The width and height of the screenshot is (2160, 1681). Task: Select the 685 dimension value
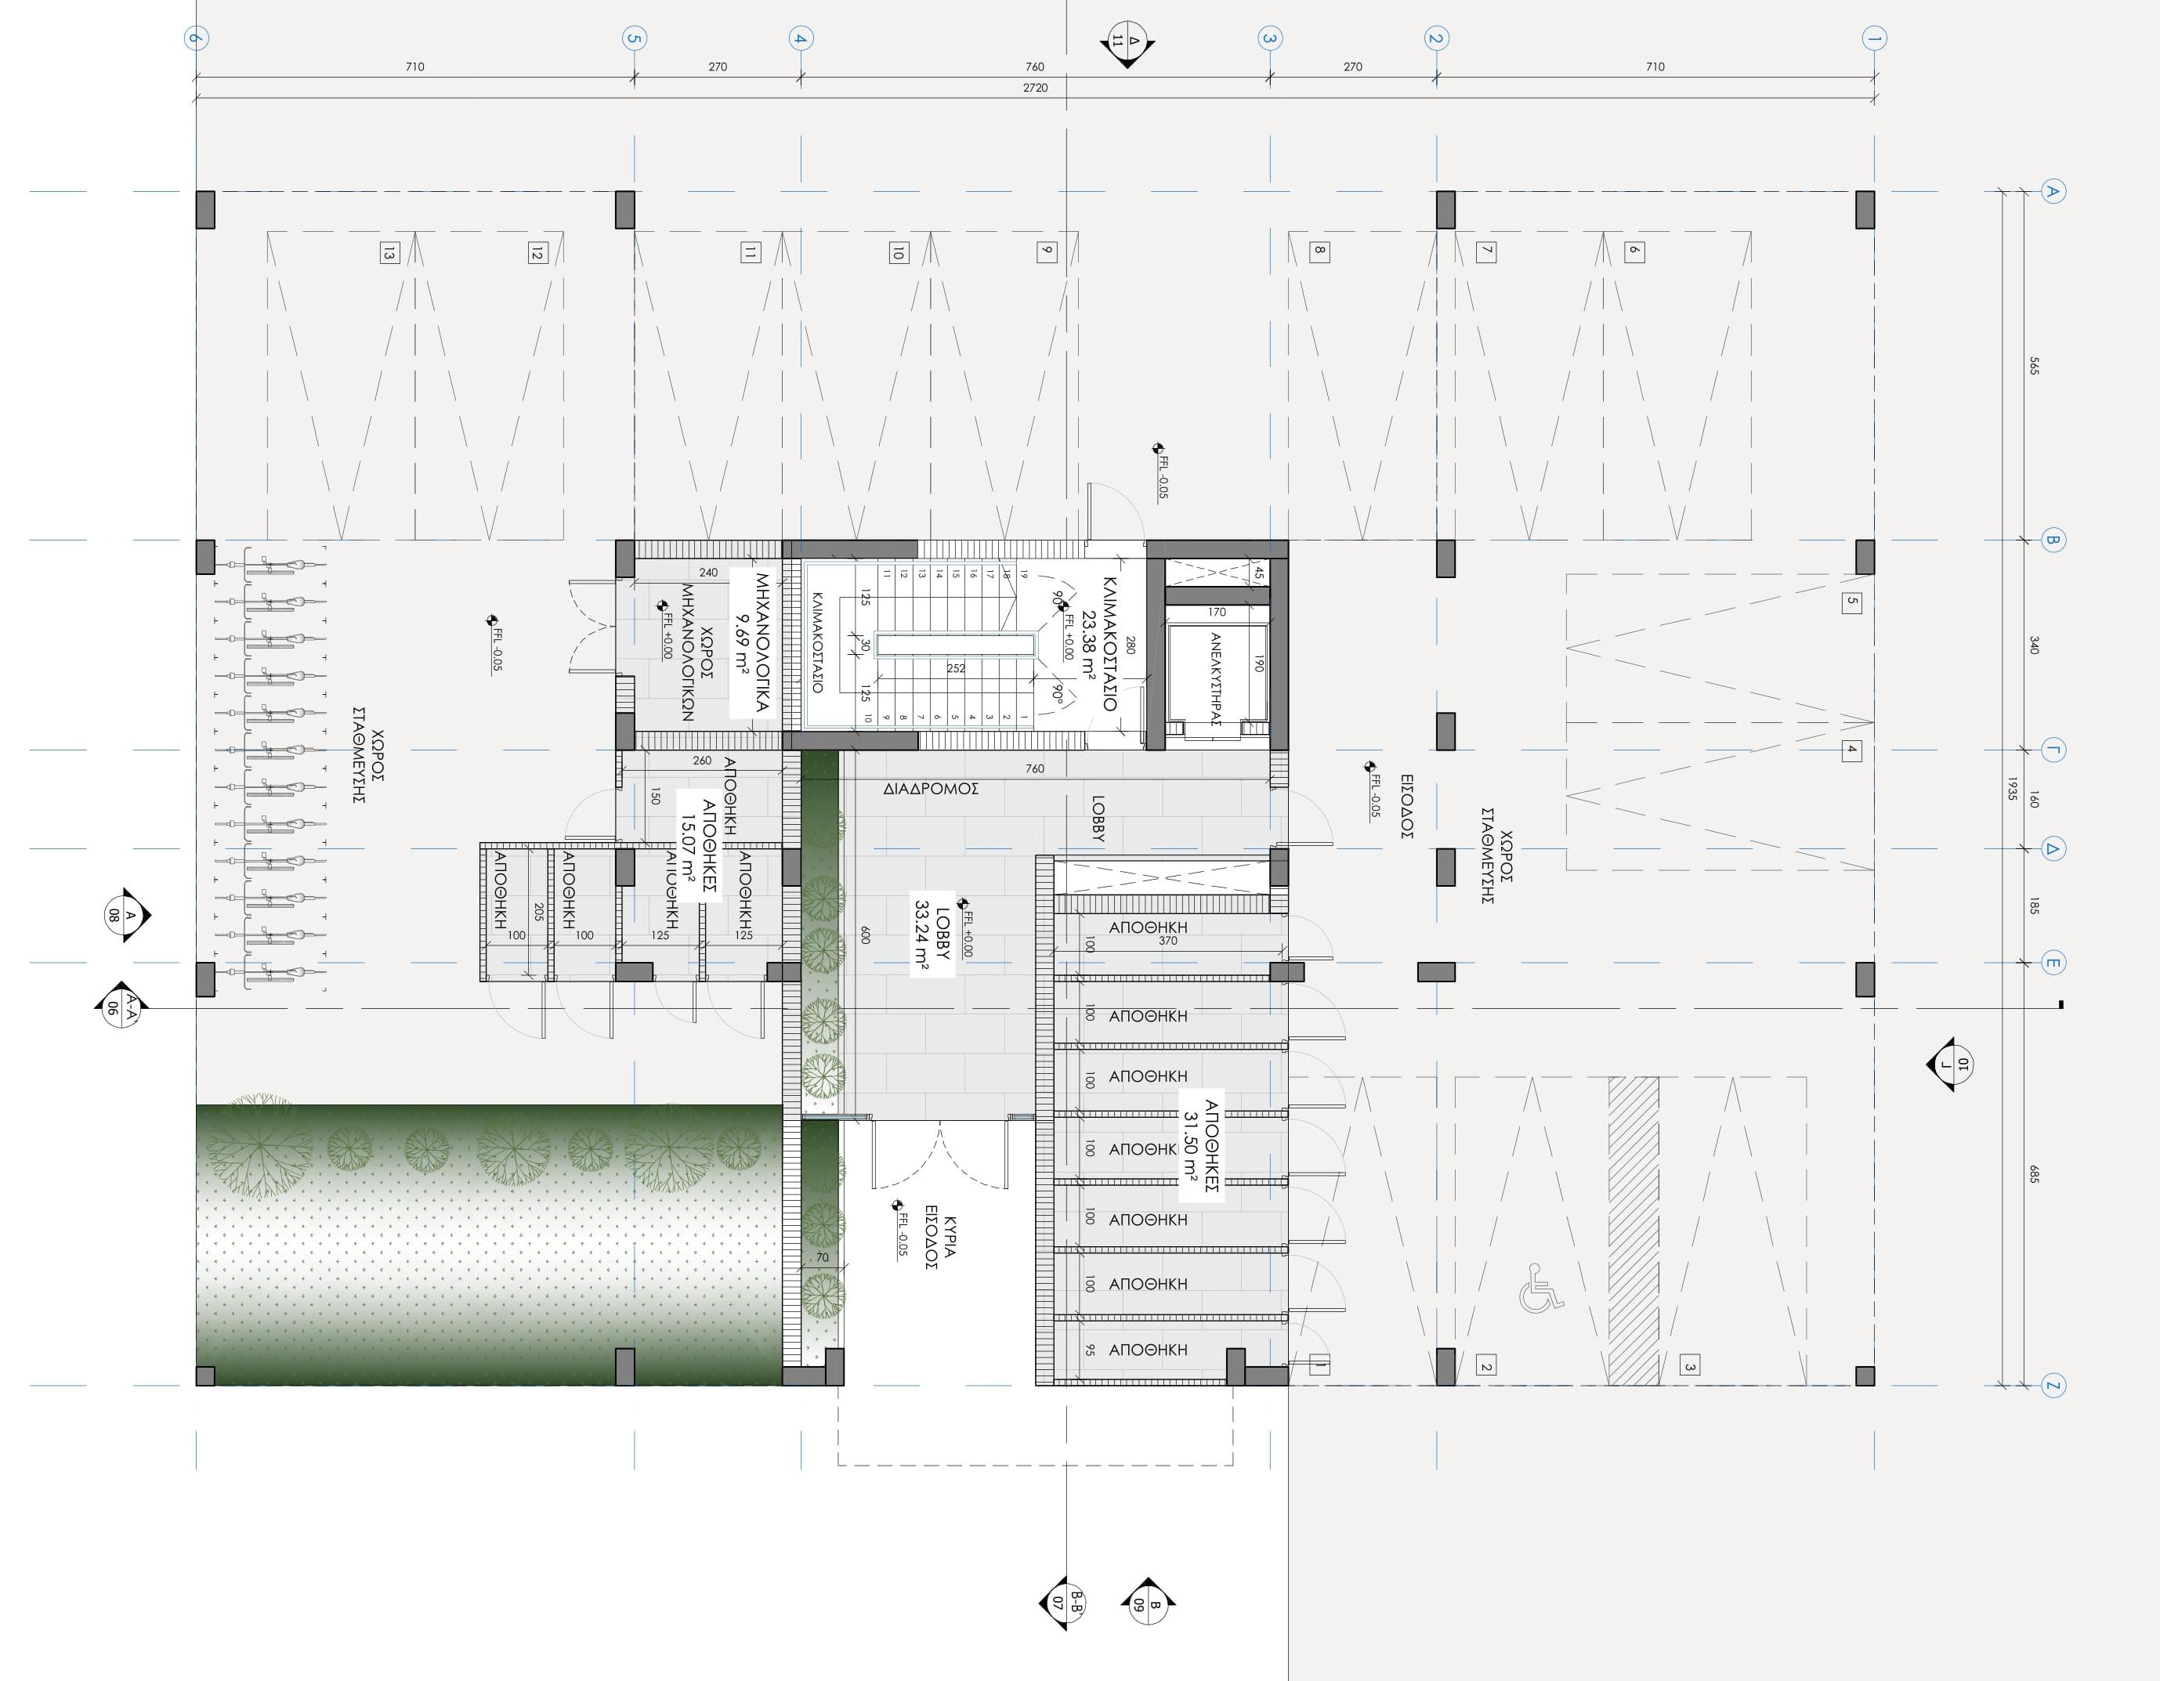click(2033, 1173)
